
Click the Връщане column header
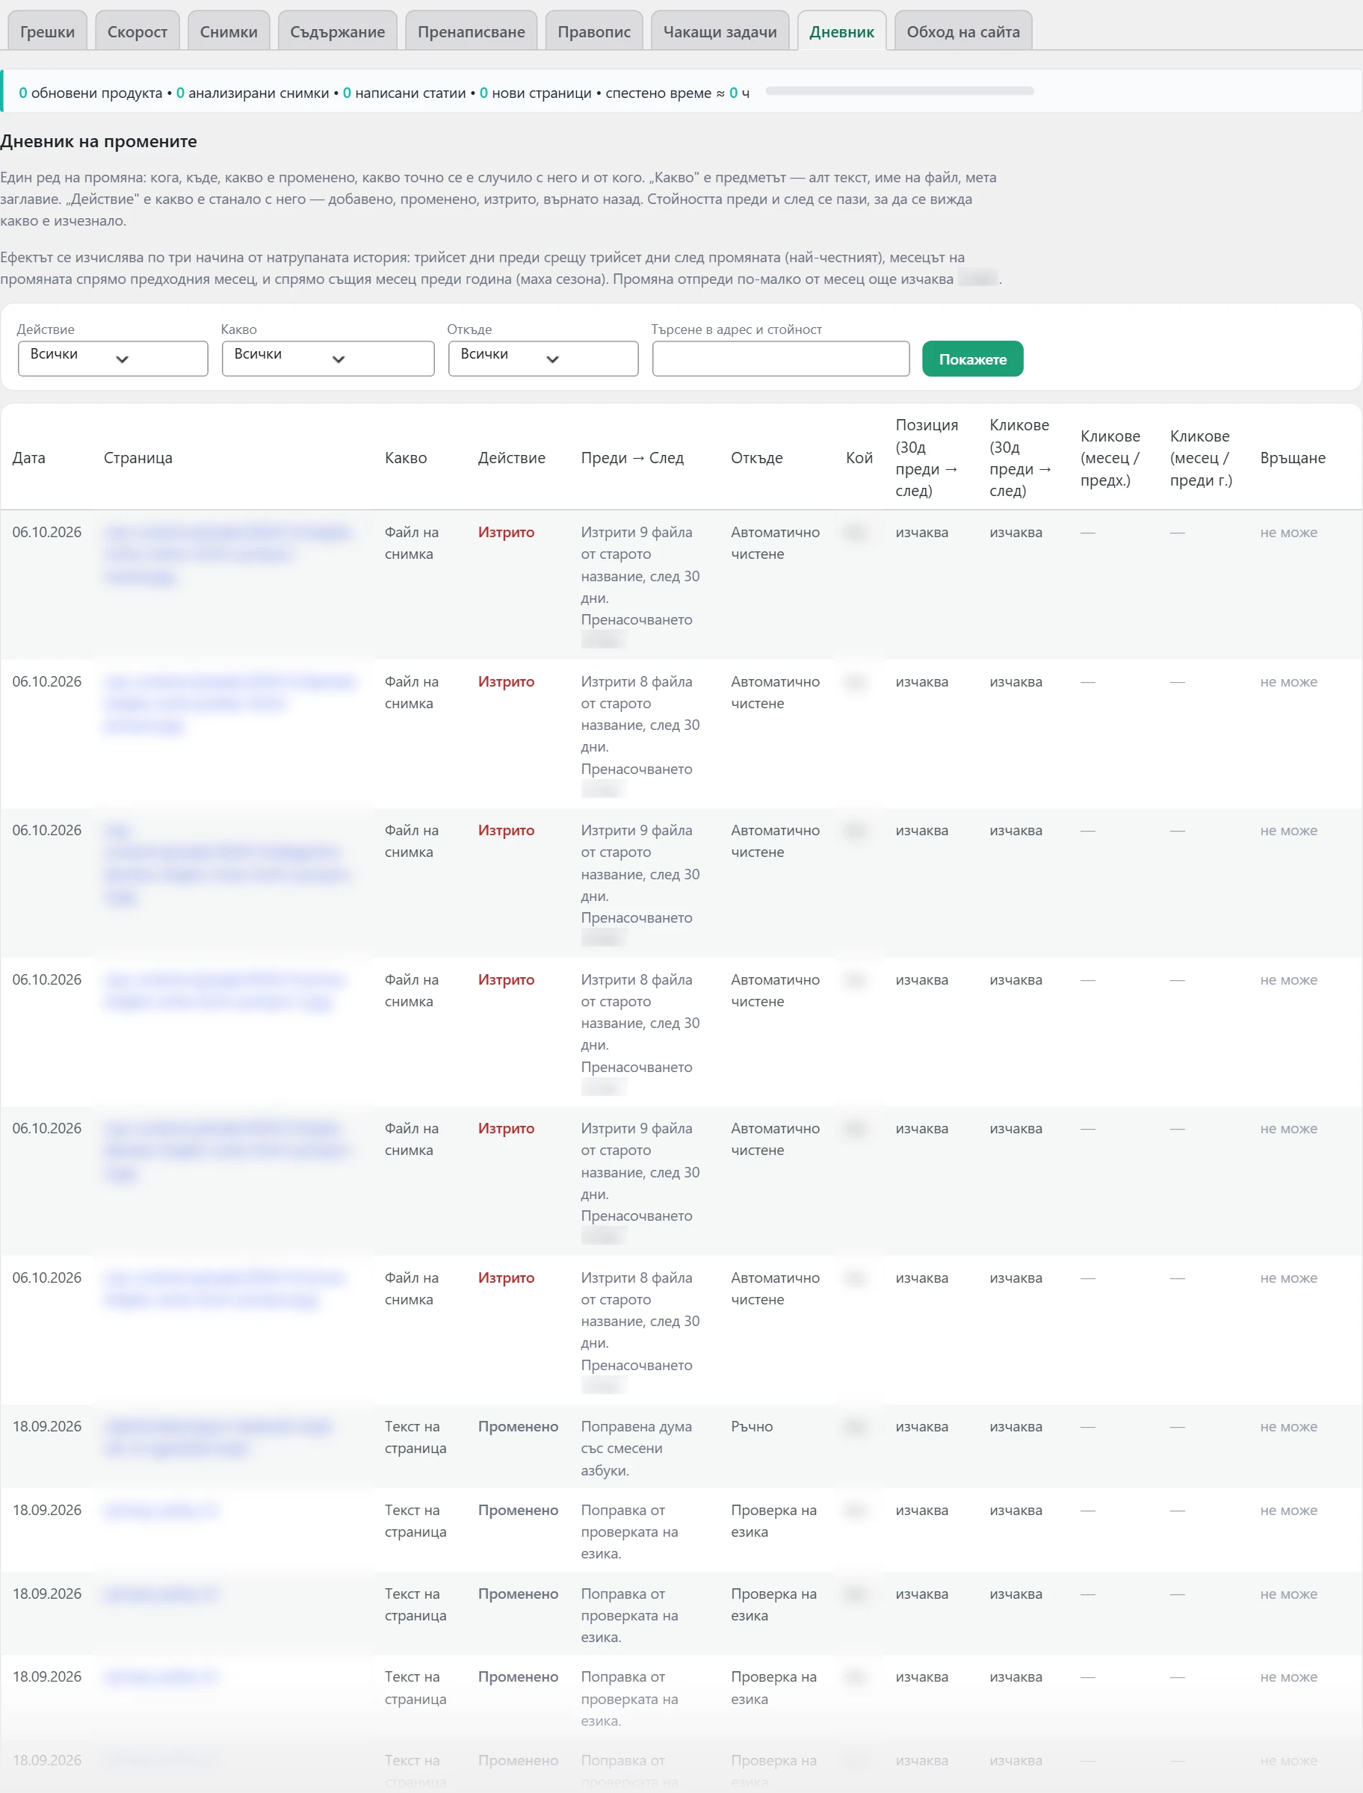coord(1293,457)
